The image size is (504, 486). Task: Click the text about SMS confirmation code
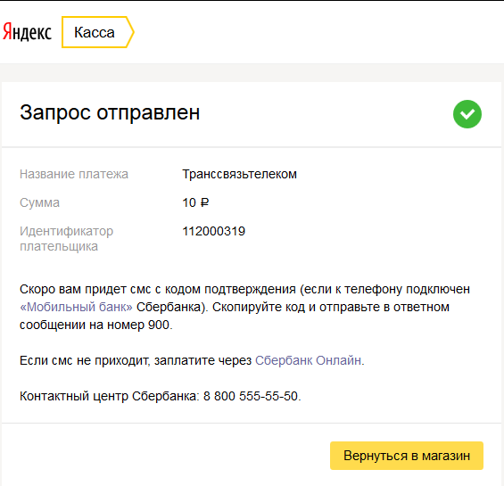(x=244, y=307)
